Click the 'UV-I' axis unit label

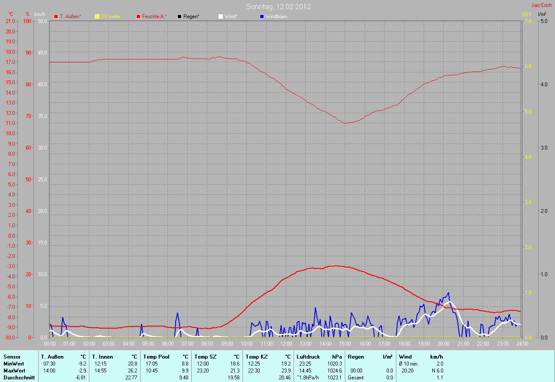[526, 14]
